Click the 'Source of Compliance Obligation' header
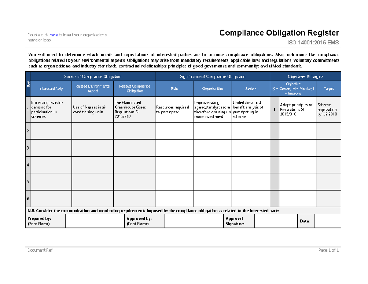 tap(93, 76)
